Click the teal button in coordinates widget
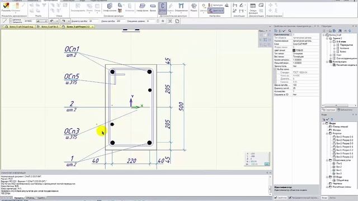Viewport: 358px width, 201px height. (x=267, y=164)
